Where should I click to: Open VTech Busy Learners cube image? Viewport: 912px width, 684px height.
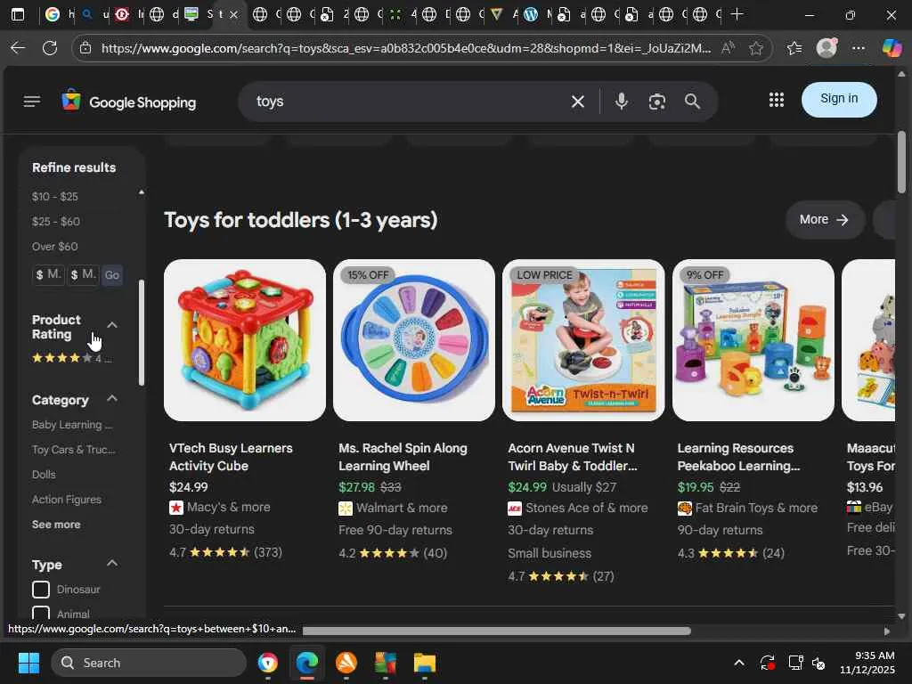pos(245,340)
